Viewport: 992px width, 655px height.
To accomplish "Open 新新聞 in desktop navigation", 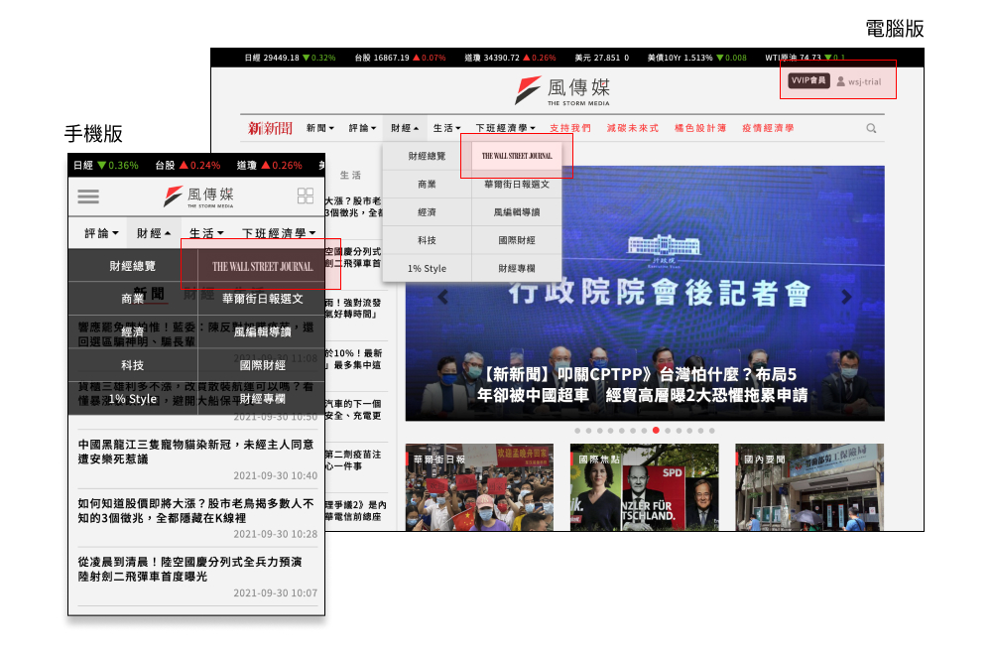I will pos(270,128).
